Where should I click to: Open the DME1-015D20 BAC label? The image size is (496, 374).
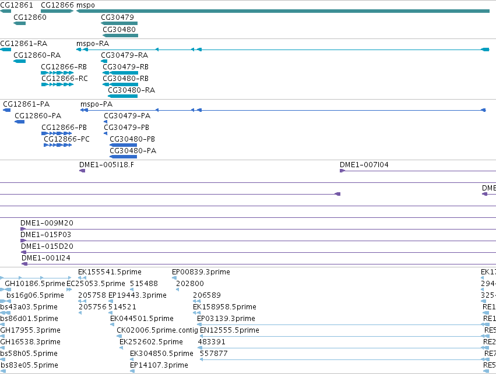[47, 246]
